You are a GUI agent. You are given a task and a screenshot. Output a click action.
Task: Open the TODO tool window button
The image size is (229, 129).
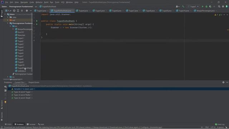click(8, 124)
